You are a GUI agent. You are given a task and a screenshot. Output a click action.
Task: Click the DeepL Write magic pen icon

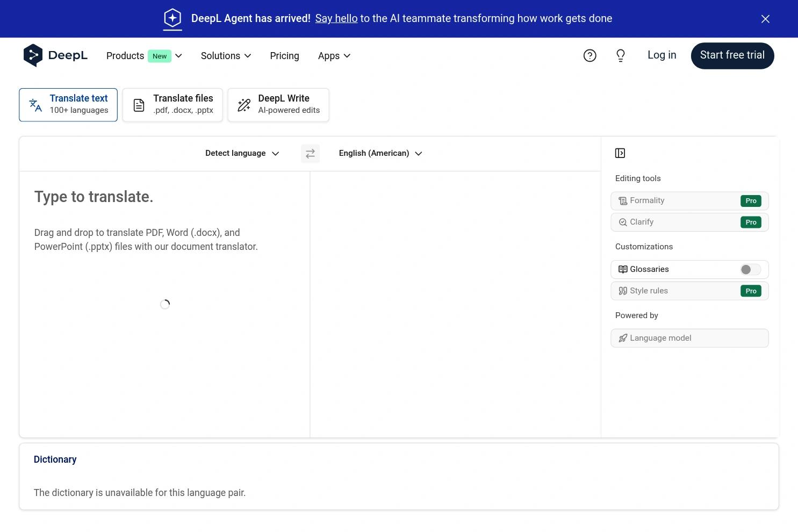pyautogui.click(x=244, y=105)
